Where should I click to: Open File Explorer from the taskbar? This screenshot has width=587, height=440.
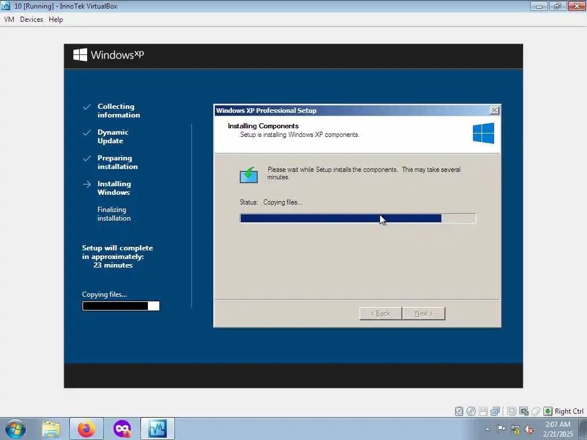pos(51,429)
